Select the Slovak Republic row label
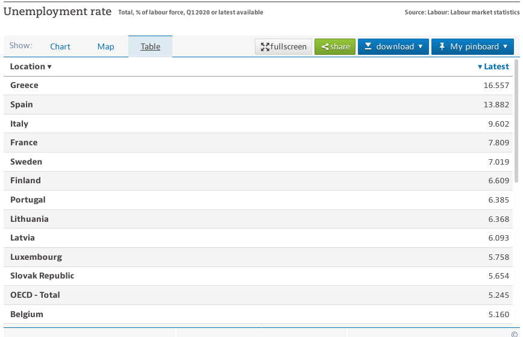This screenshot has height=337, width=523. coord(42,276)
